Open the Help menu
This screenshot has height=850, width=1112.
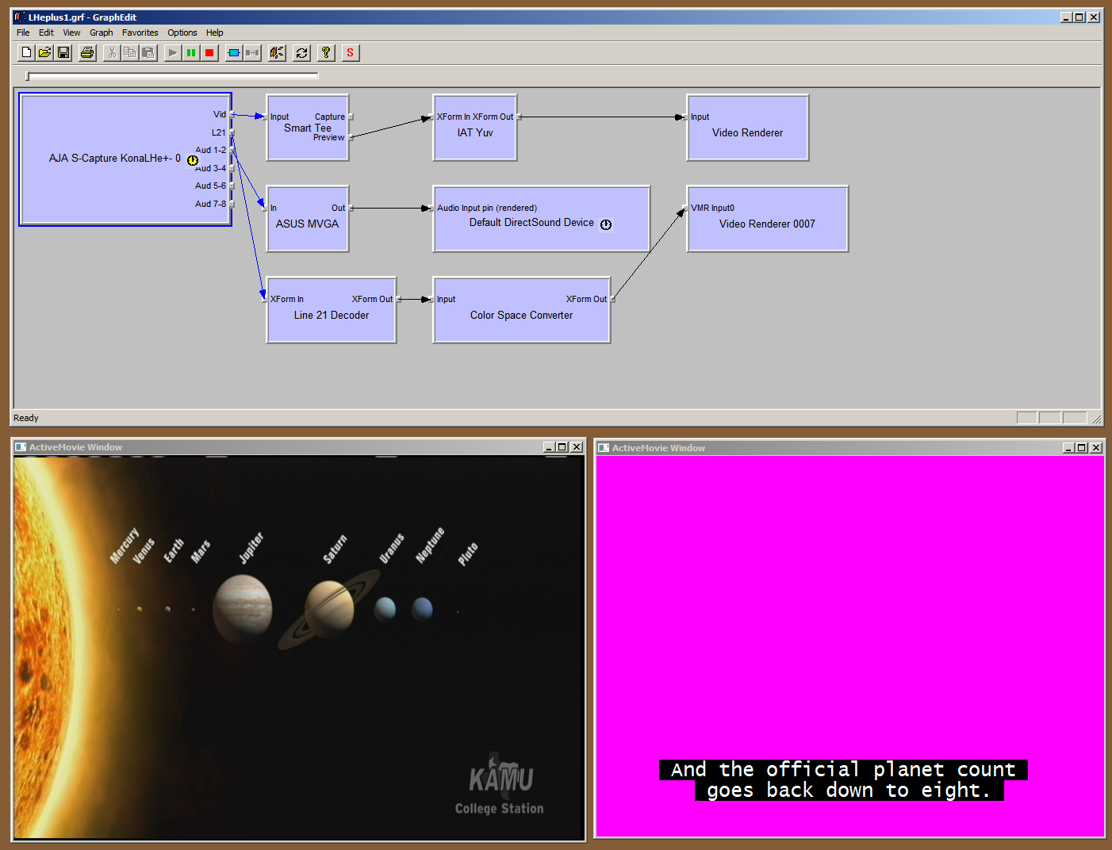point(214,33)
